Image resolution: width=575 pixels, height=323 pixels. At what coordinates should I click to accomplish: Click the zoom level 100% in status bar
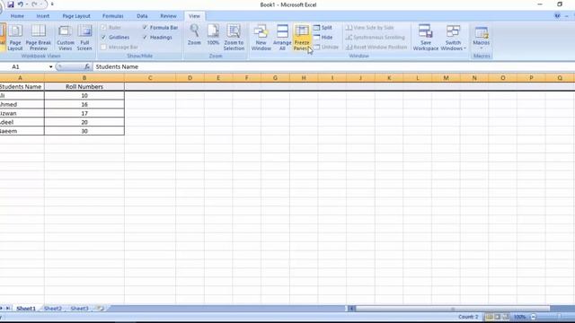[519, 317]
